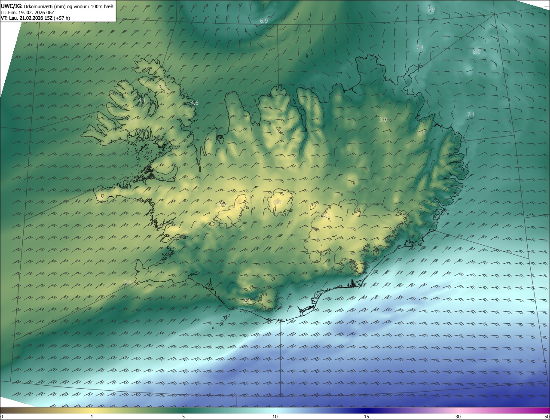Click the pale cyan color band above the 10 tick

[275, 410]
